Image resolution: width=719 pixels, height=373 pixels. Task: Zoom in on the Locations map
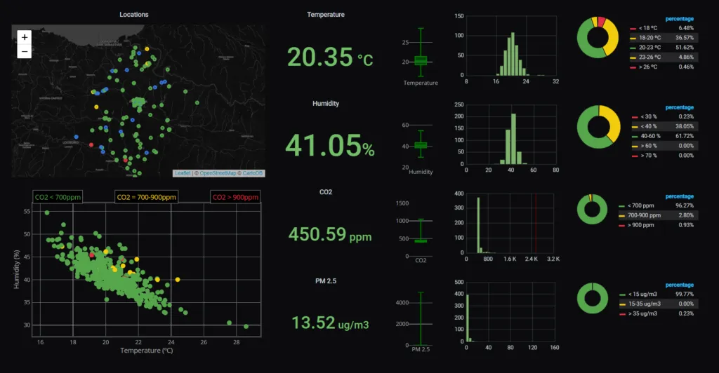tap(25, 37)
